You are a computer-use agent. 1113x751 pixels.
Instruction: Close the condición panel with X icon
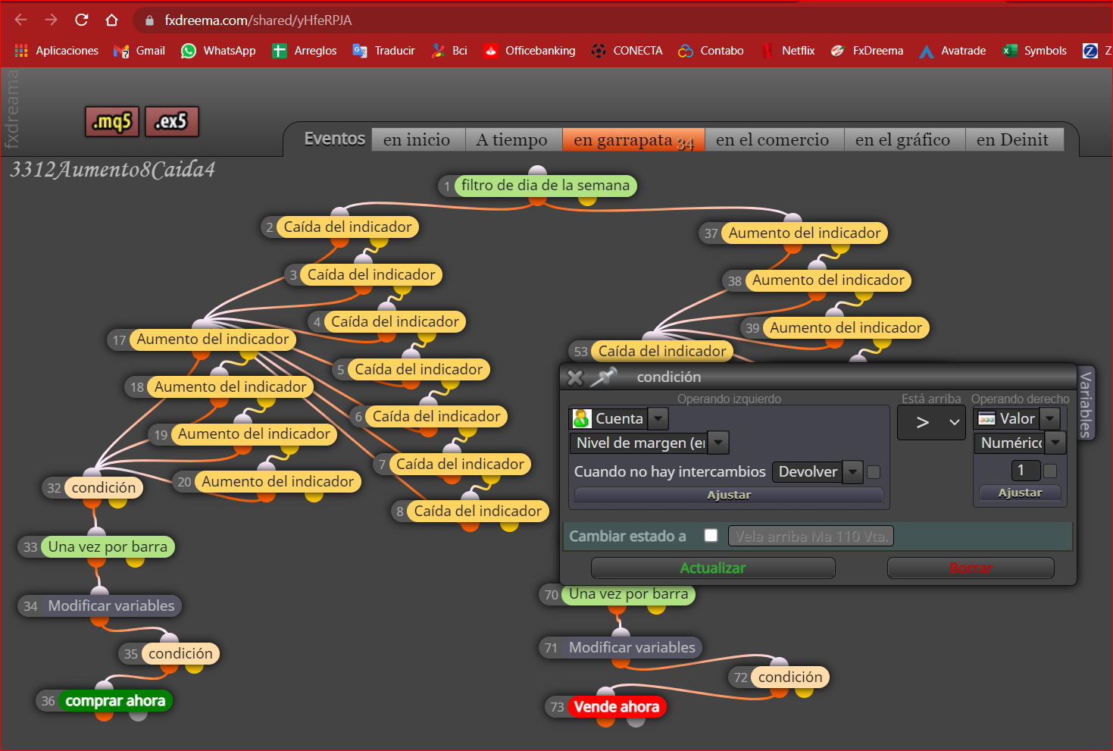576,377
